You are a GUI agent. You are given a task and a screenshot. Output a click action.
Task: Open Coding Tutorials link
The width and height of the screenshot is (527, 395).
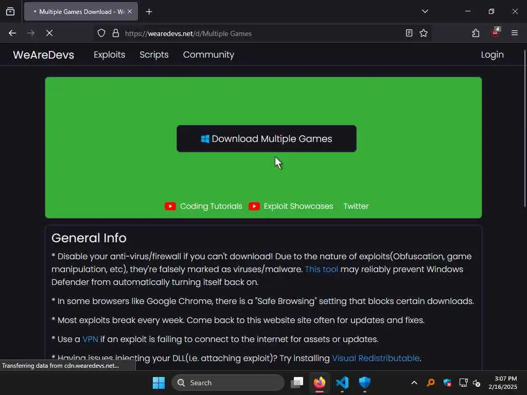210,206
